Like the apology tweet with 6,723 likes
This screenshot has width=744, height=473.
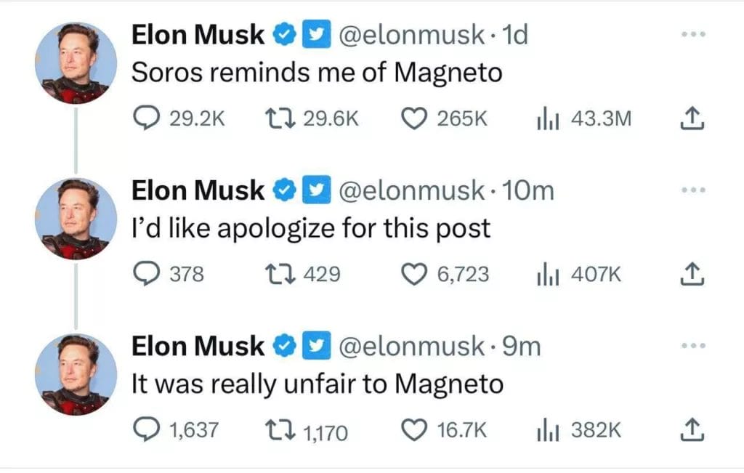[x=414, y=274]
